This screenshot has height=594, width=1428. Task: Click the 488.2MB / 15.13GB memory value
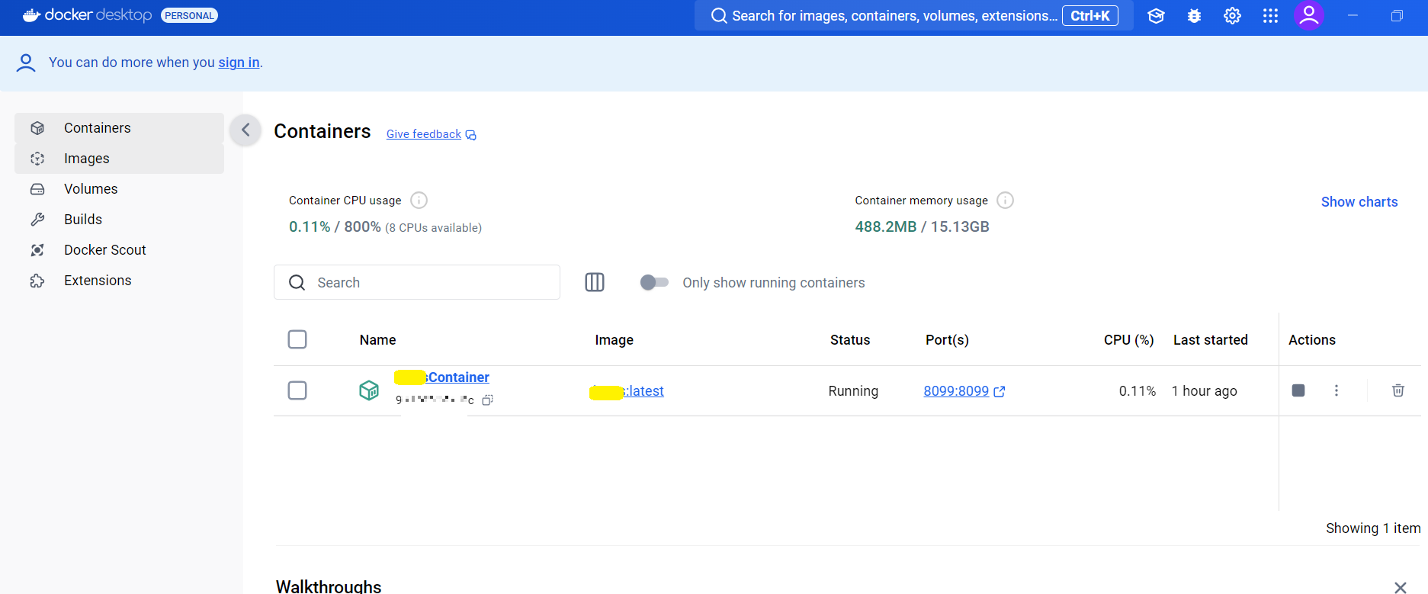click(922, 226)
